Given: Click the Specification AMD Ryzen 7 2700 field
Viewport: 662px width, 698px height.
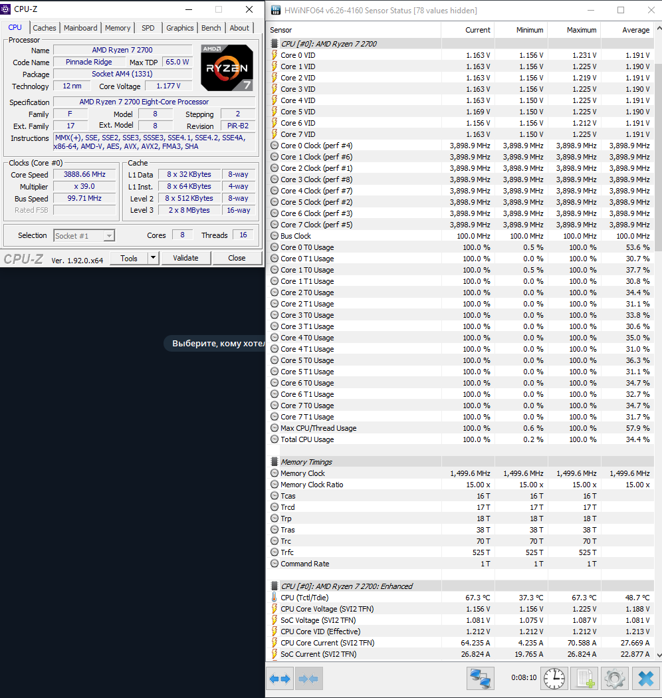Looking at the screenshot, I should (154, 102).
